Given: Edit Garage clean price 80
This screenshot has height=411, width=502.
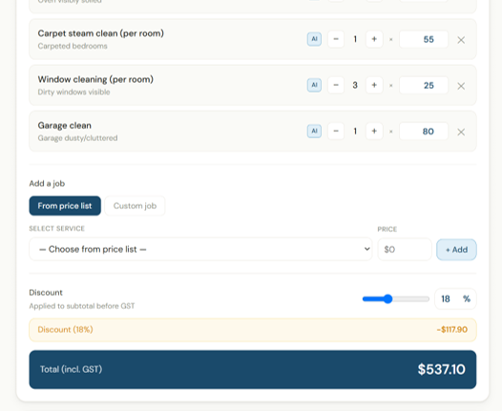Looking at the screenshot, I should (424, 132).
